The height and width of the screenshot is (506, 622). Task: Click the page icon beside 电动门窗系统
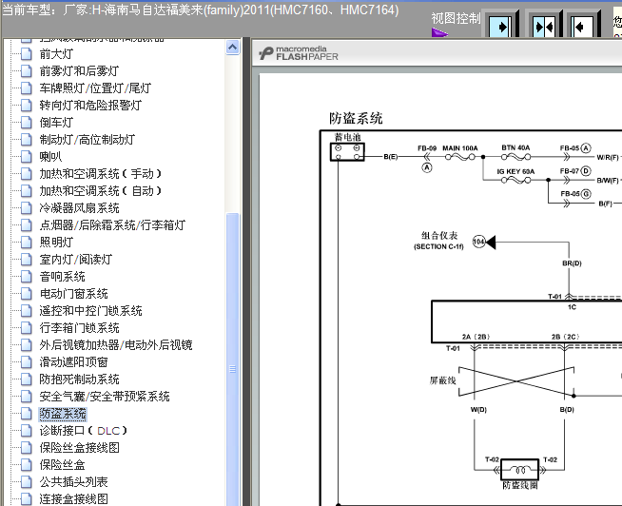[27, 294]
